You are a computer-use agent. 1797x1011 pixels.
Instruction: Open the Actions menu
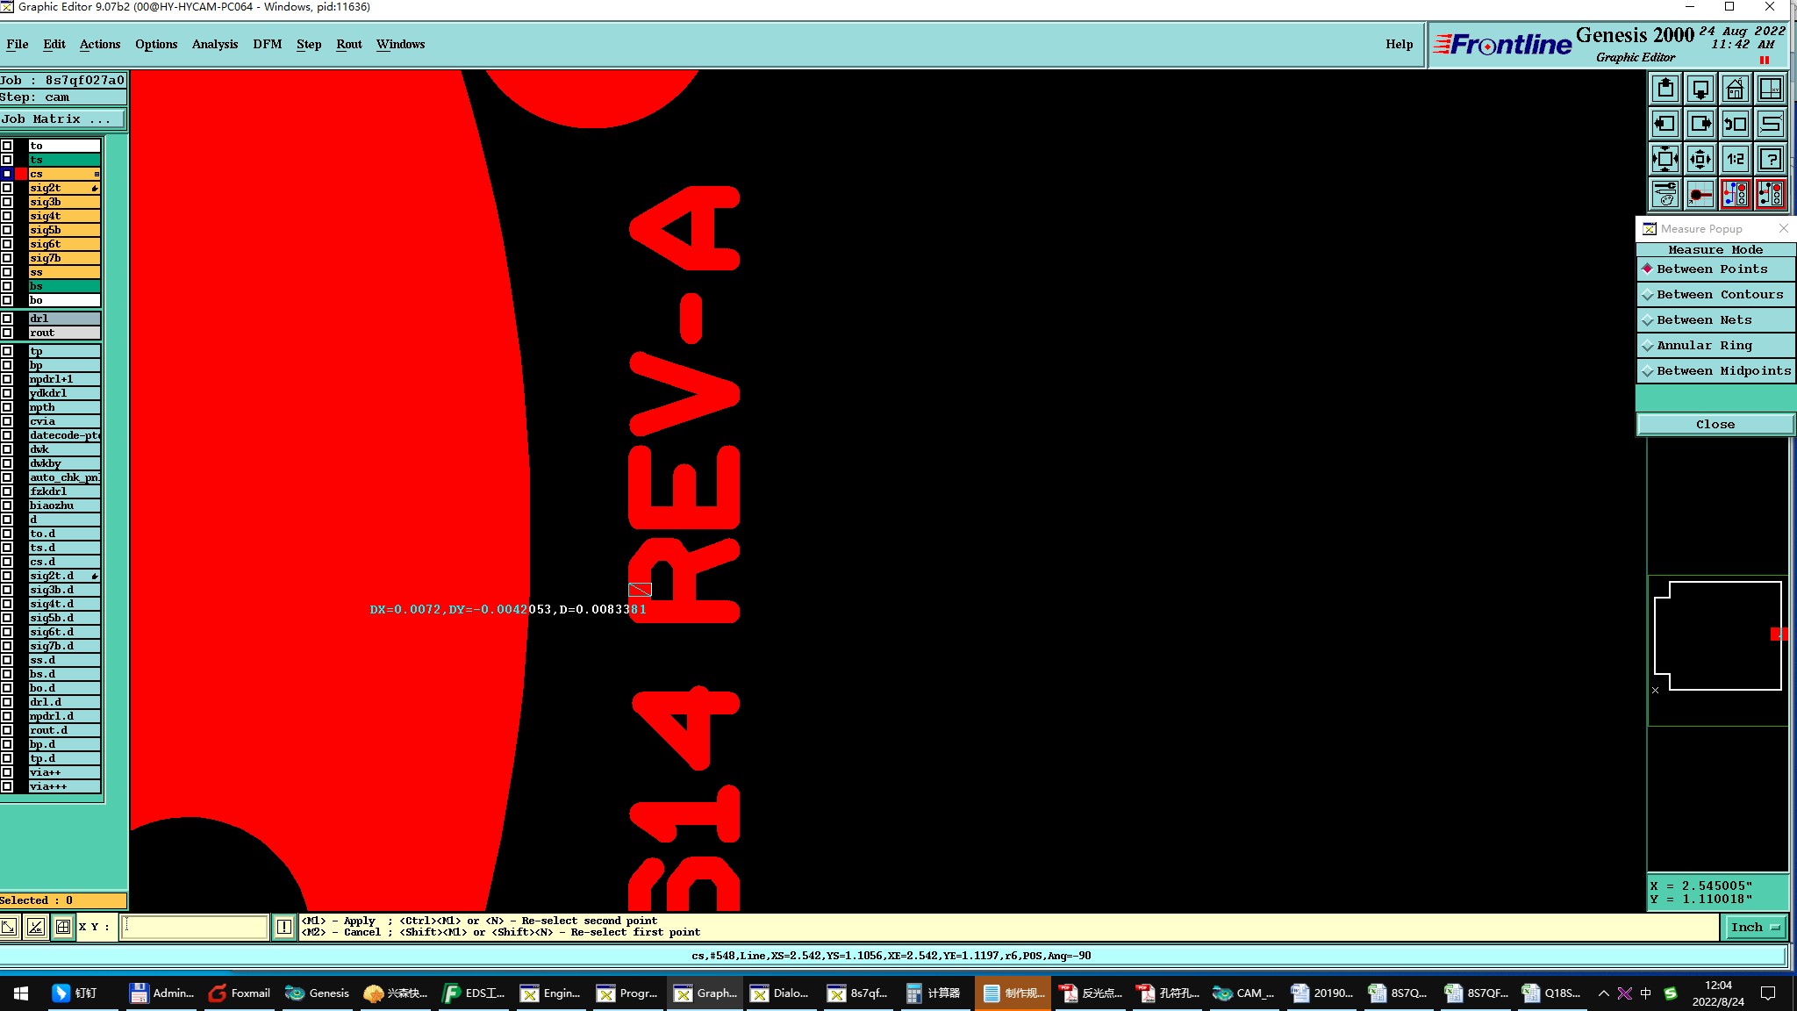point(100,45)
